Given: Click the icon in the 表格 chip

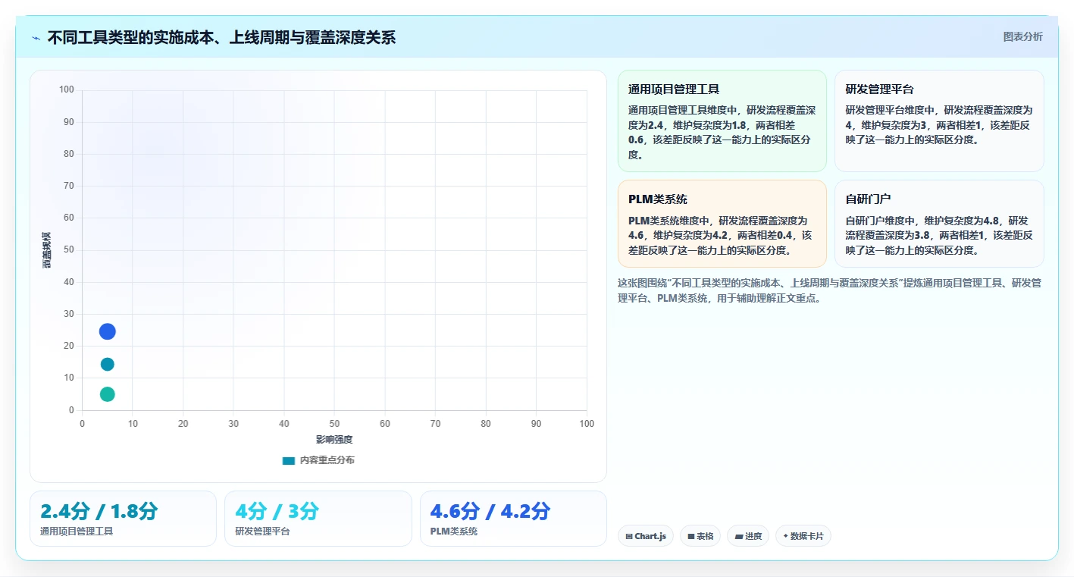Looking at the screenshot, I should tap(691, 536).
